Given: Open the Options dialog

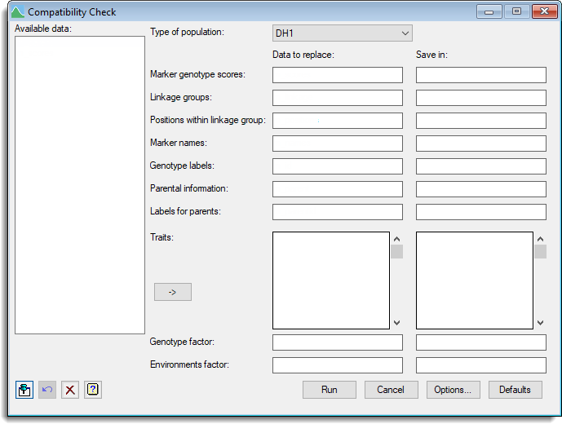Looking at the screenshot, I should (453, 390).
